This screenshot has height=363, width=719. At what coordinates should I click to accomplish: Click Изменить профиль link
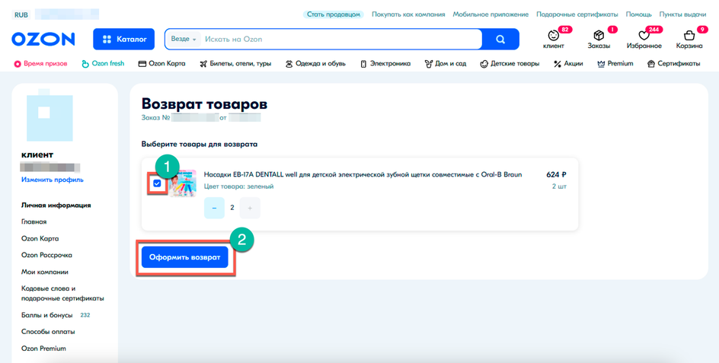pyautogui.click(x=53, y=180)
